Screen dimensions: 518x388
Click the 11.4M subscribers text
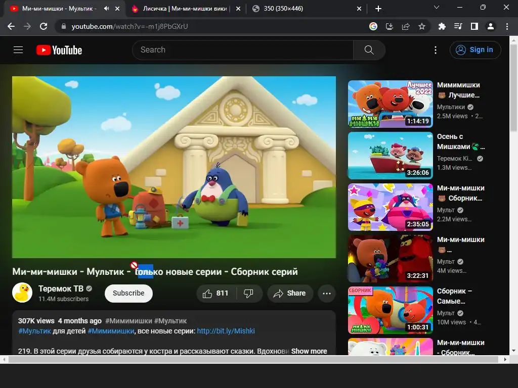pyautogui.click(x=63, y=299)
